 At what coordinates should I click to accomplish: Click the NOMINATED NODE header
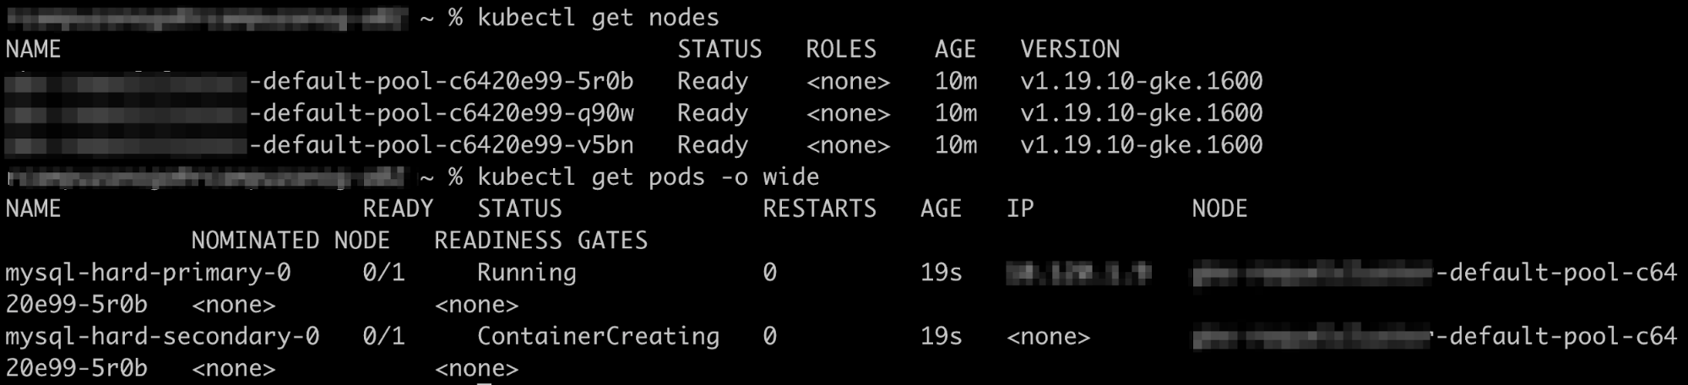pyautogui.click(x=290, y=241)
